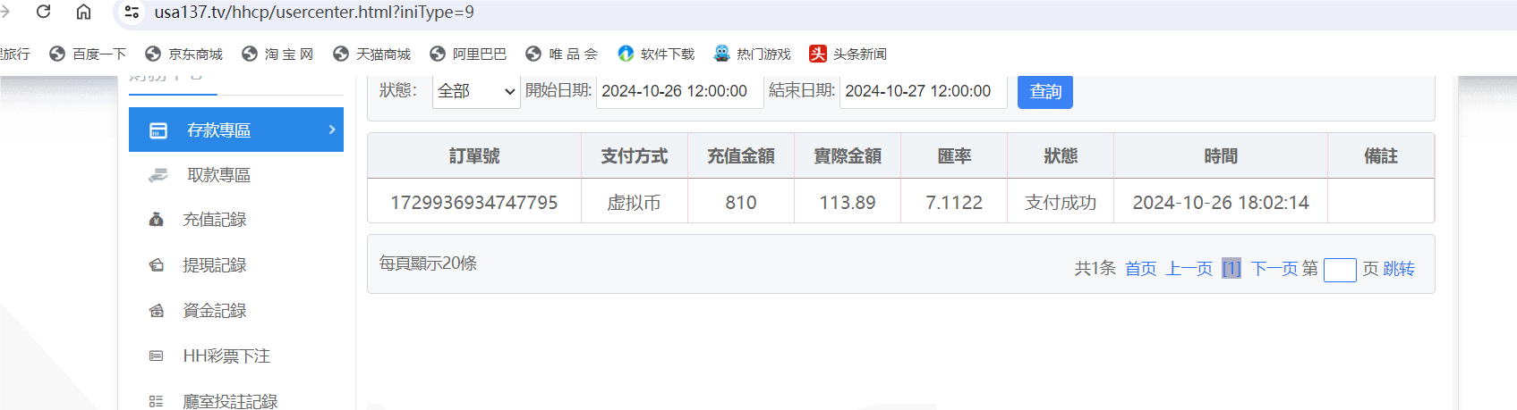
Task: Open the 阿里巴巴 bookmark
Action: click(468, 54)
